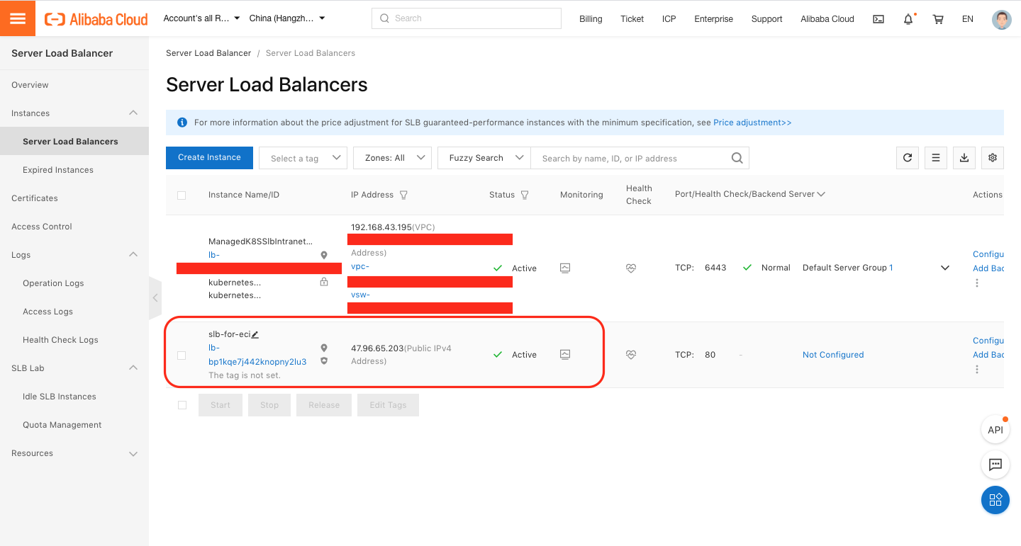Select Server Load Balancers in the sidebar
1021x546 pixels.
(x=74, y=142)
